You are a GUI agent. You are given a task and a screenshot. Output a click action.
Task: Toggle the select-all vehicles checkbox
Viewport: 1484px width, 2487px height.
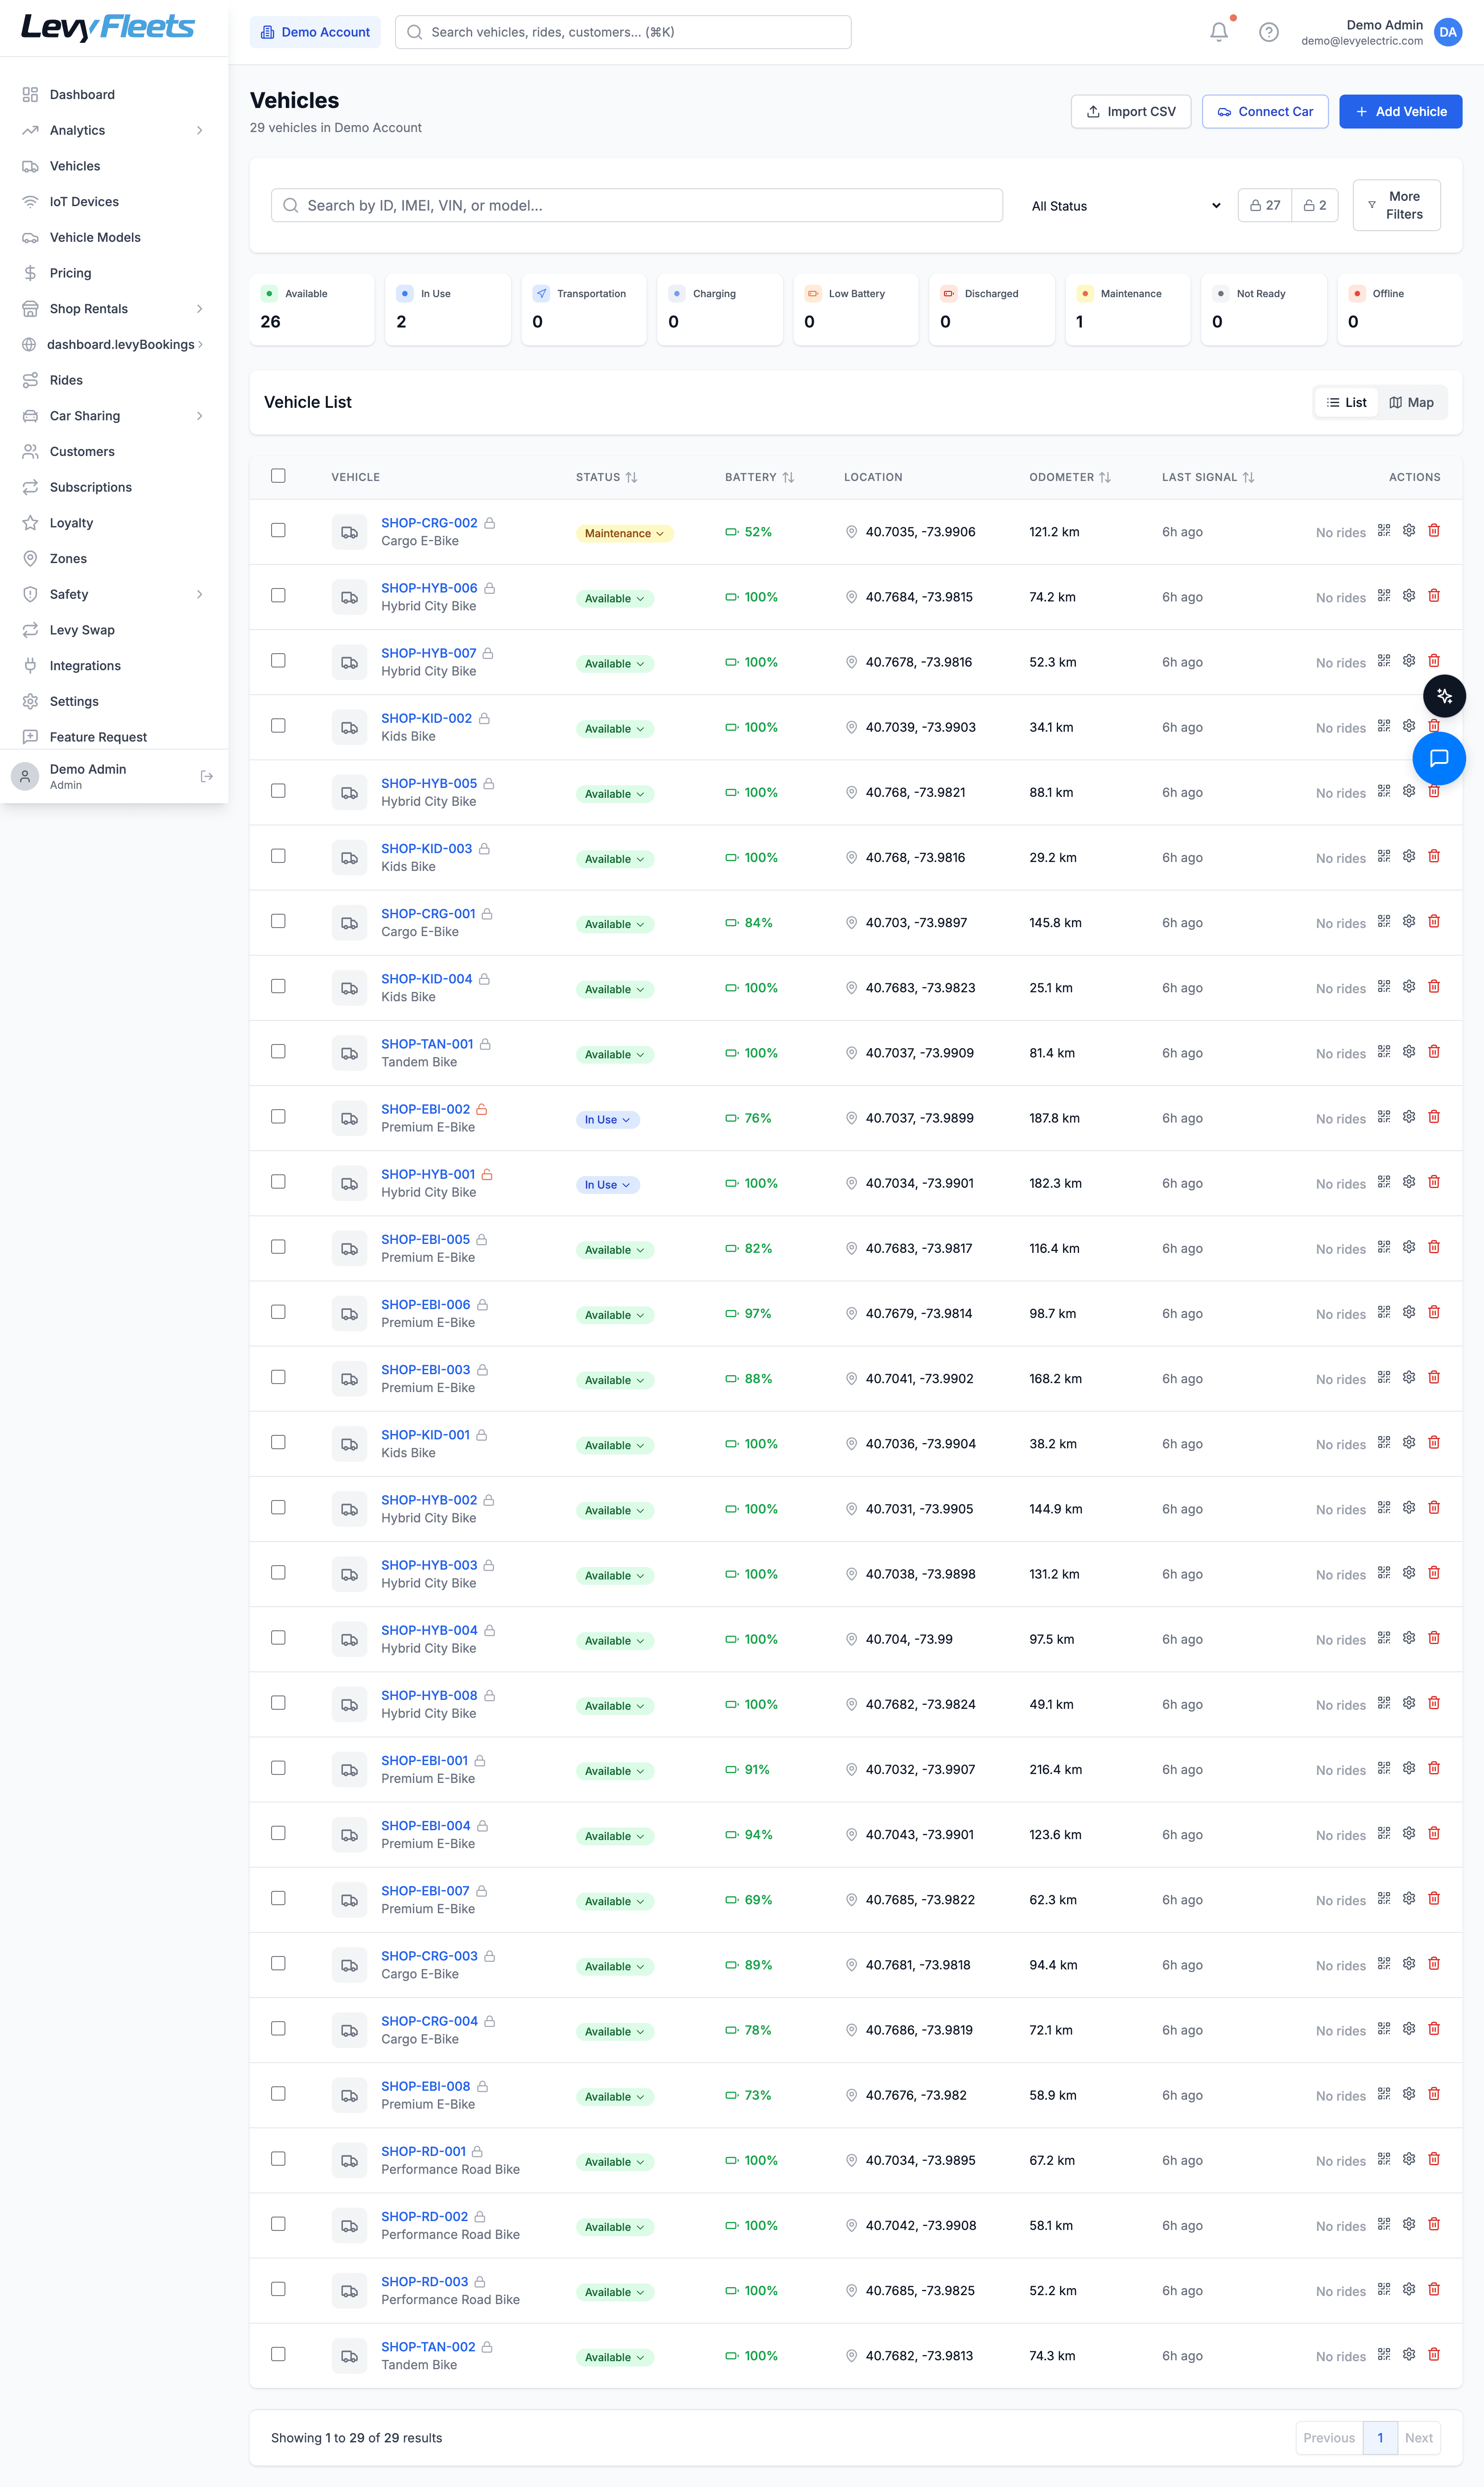coord(278,476)
